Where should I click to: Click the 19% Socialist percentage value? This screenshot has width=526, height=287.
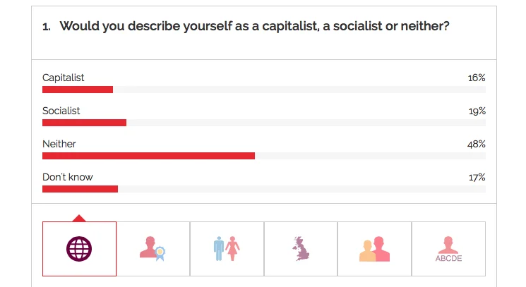tap(477, 111)
